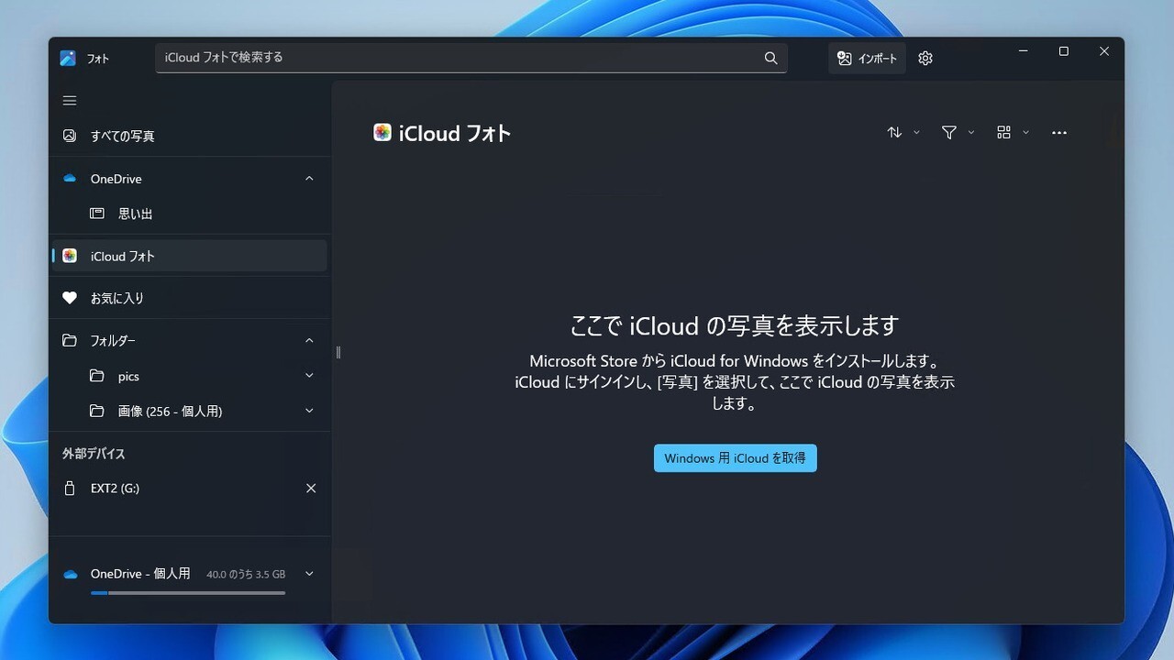Switch to the iCloud フォト section
Screen dimensions: 1174x660
click(x=123, y=256)
